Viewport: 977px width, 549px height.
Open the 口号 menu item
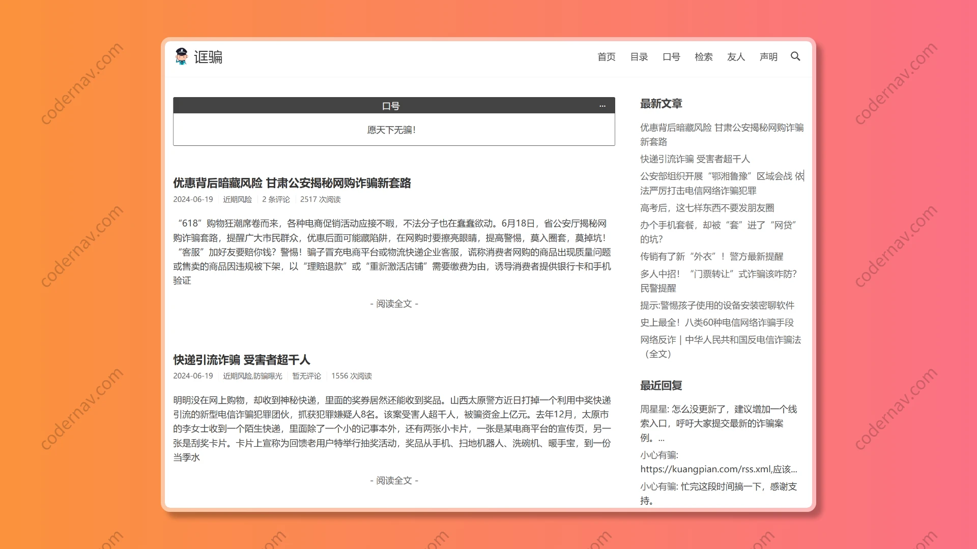[x=671, y=57]
